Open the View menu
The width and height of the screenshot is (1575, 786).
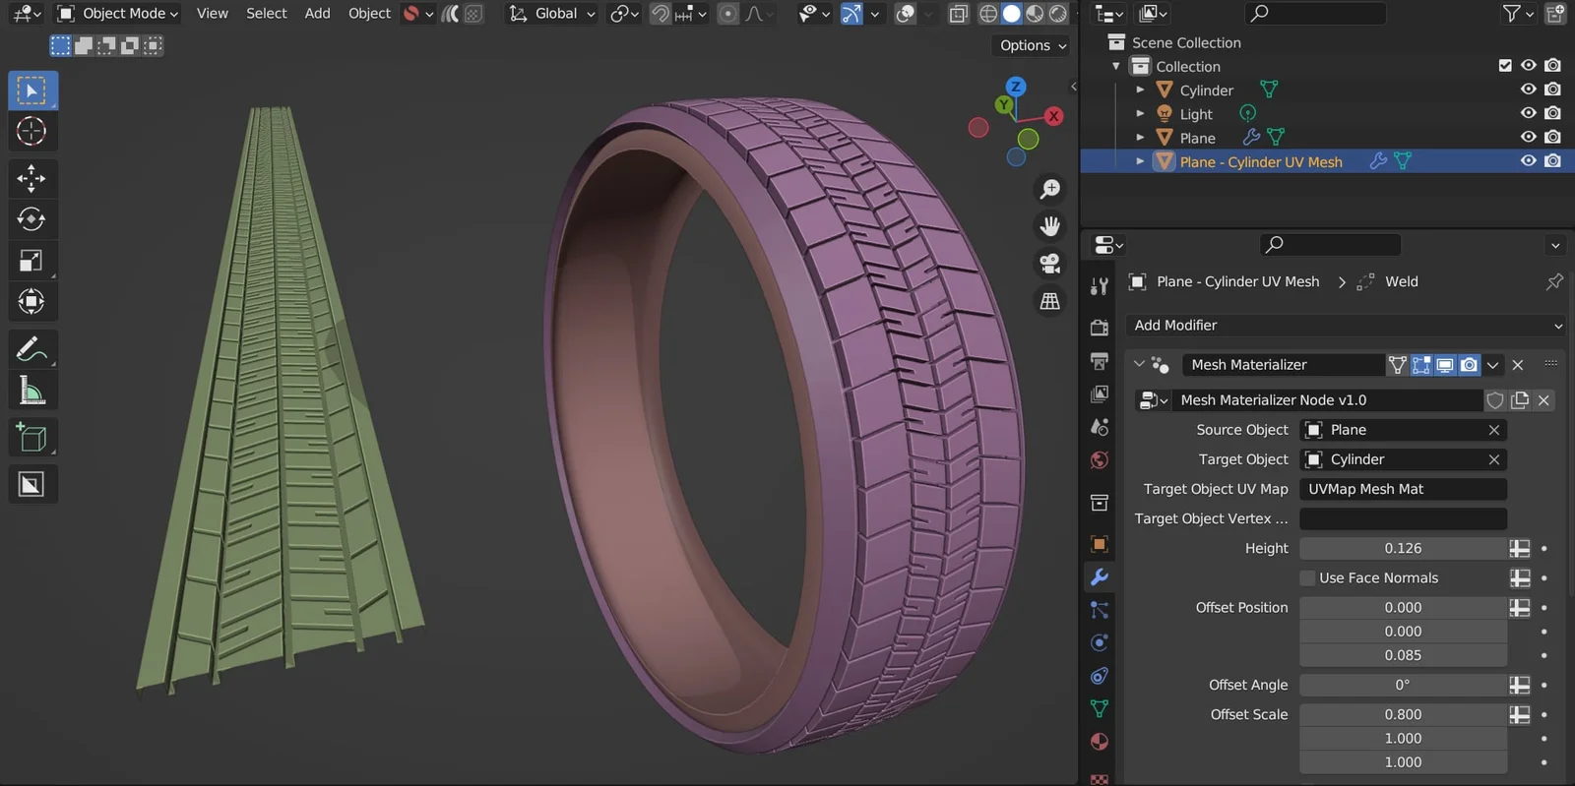212,14
